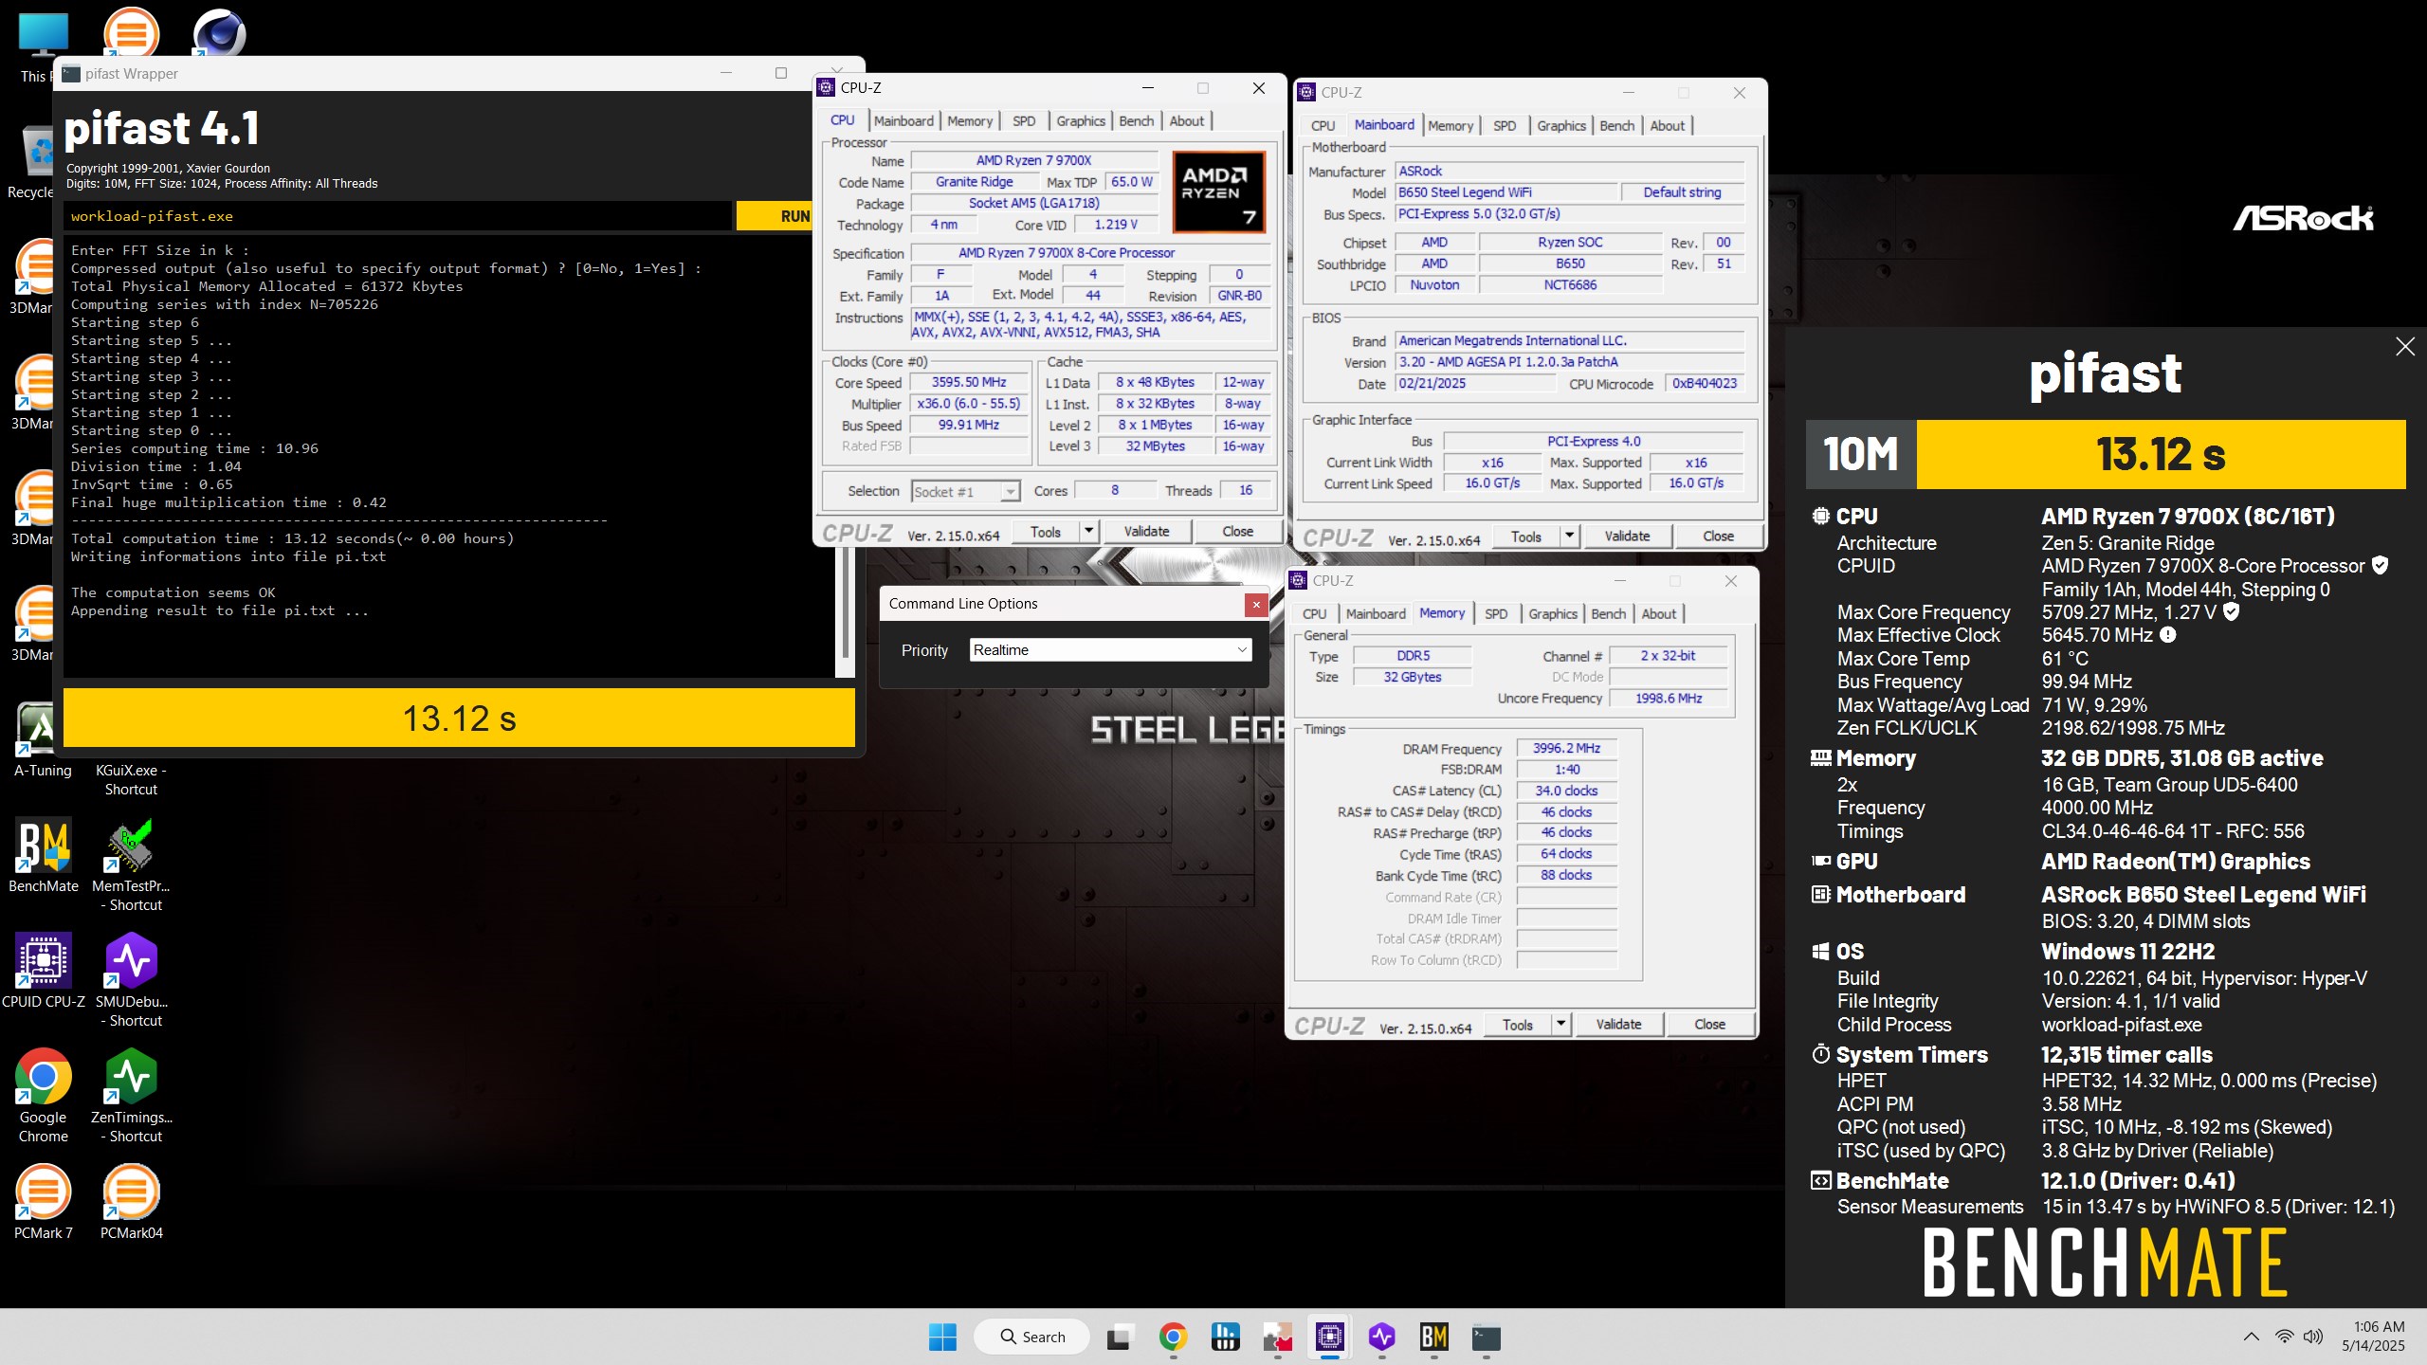Open the volume speaker tray icon
The width and height of the screenshot is (2427, 1365).
click(2313, 1337)
